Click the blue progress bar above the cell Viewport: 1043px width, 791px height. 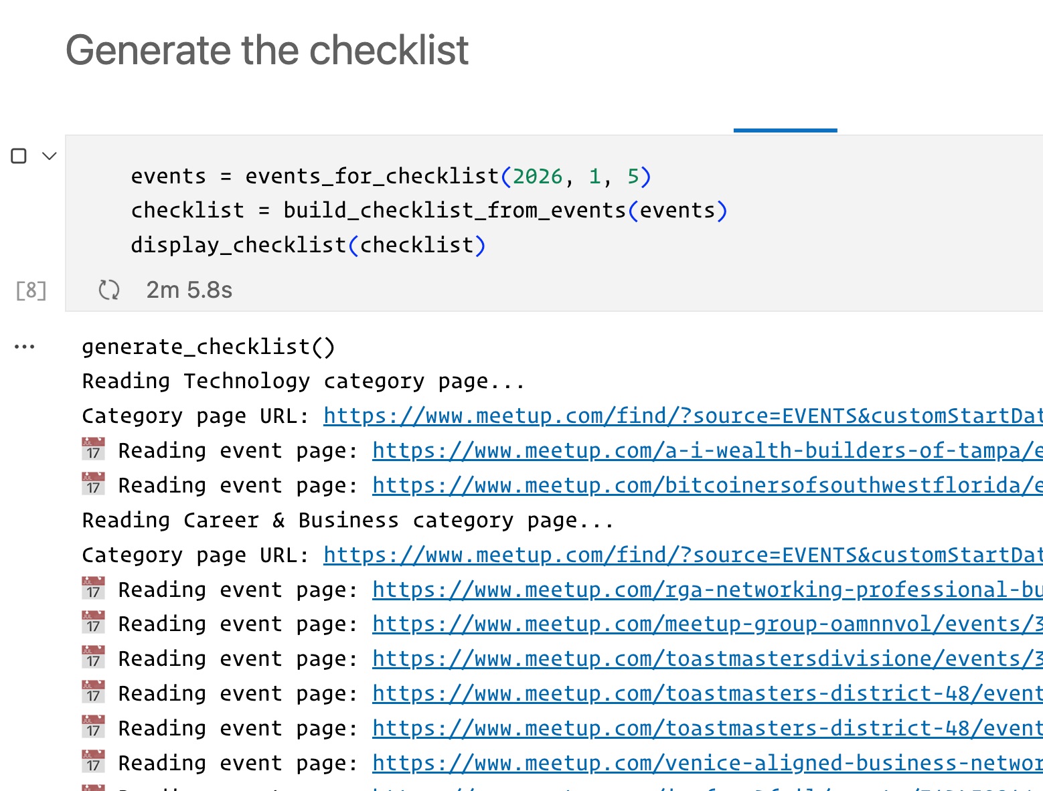click(x=785, y=130)
